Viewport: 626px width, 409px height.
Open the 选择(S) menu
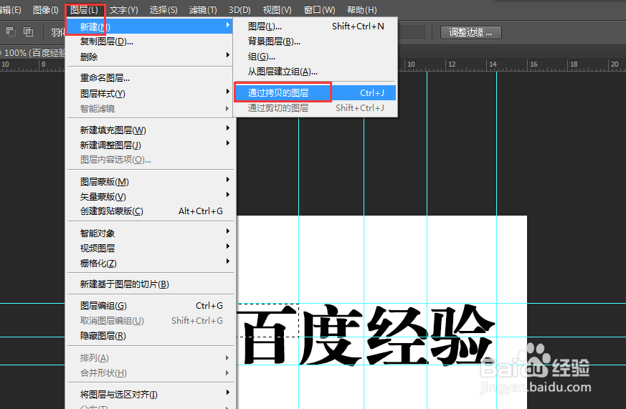[163, 10]
